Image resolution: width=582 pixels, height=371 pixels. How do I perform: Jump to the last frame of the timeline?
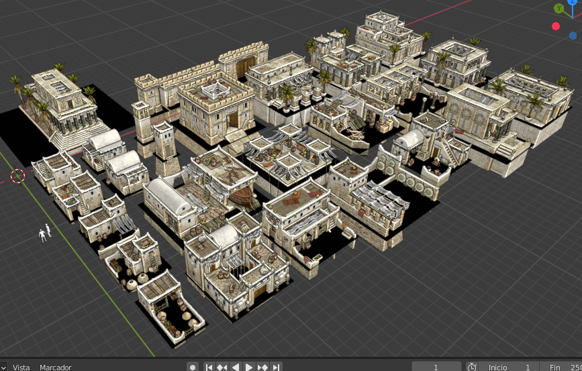pos(276,367)
